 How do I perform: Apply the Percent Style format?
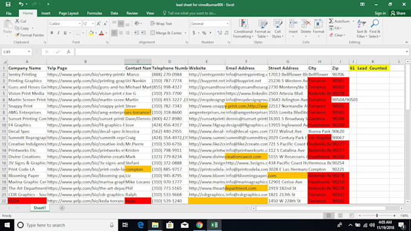click(204, 33)
